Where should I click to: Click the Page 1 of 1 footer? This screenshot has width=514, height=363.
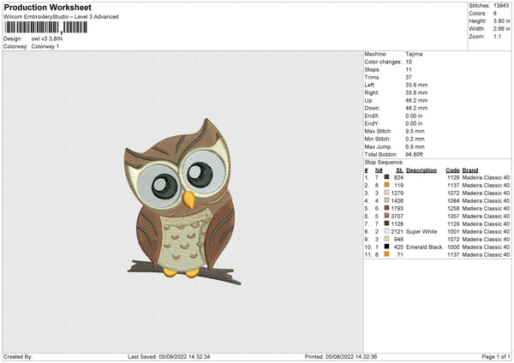click(496, 356)
